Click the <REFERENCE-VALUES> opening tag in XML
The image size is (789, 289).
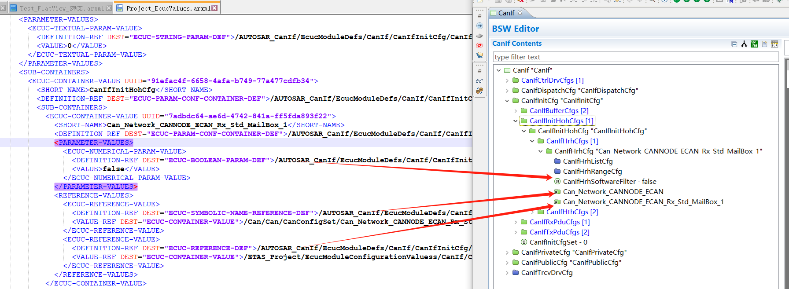(x=93, y=195)
